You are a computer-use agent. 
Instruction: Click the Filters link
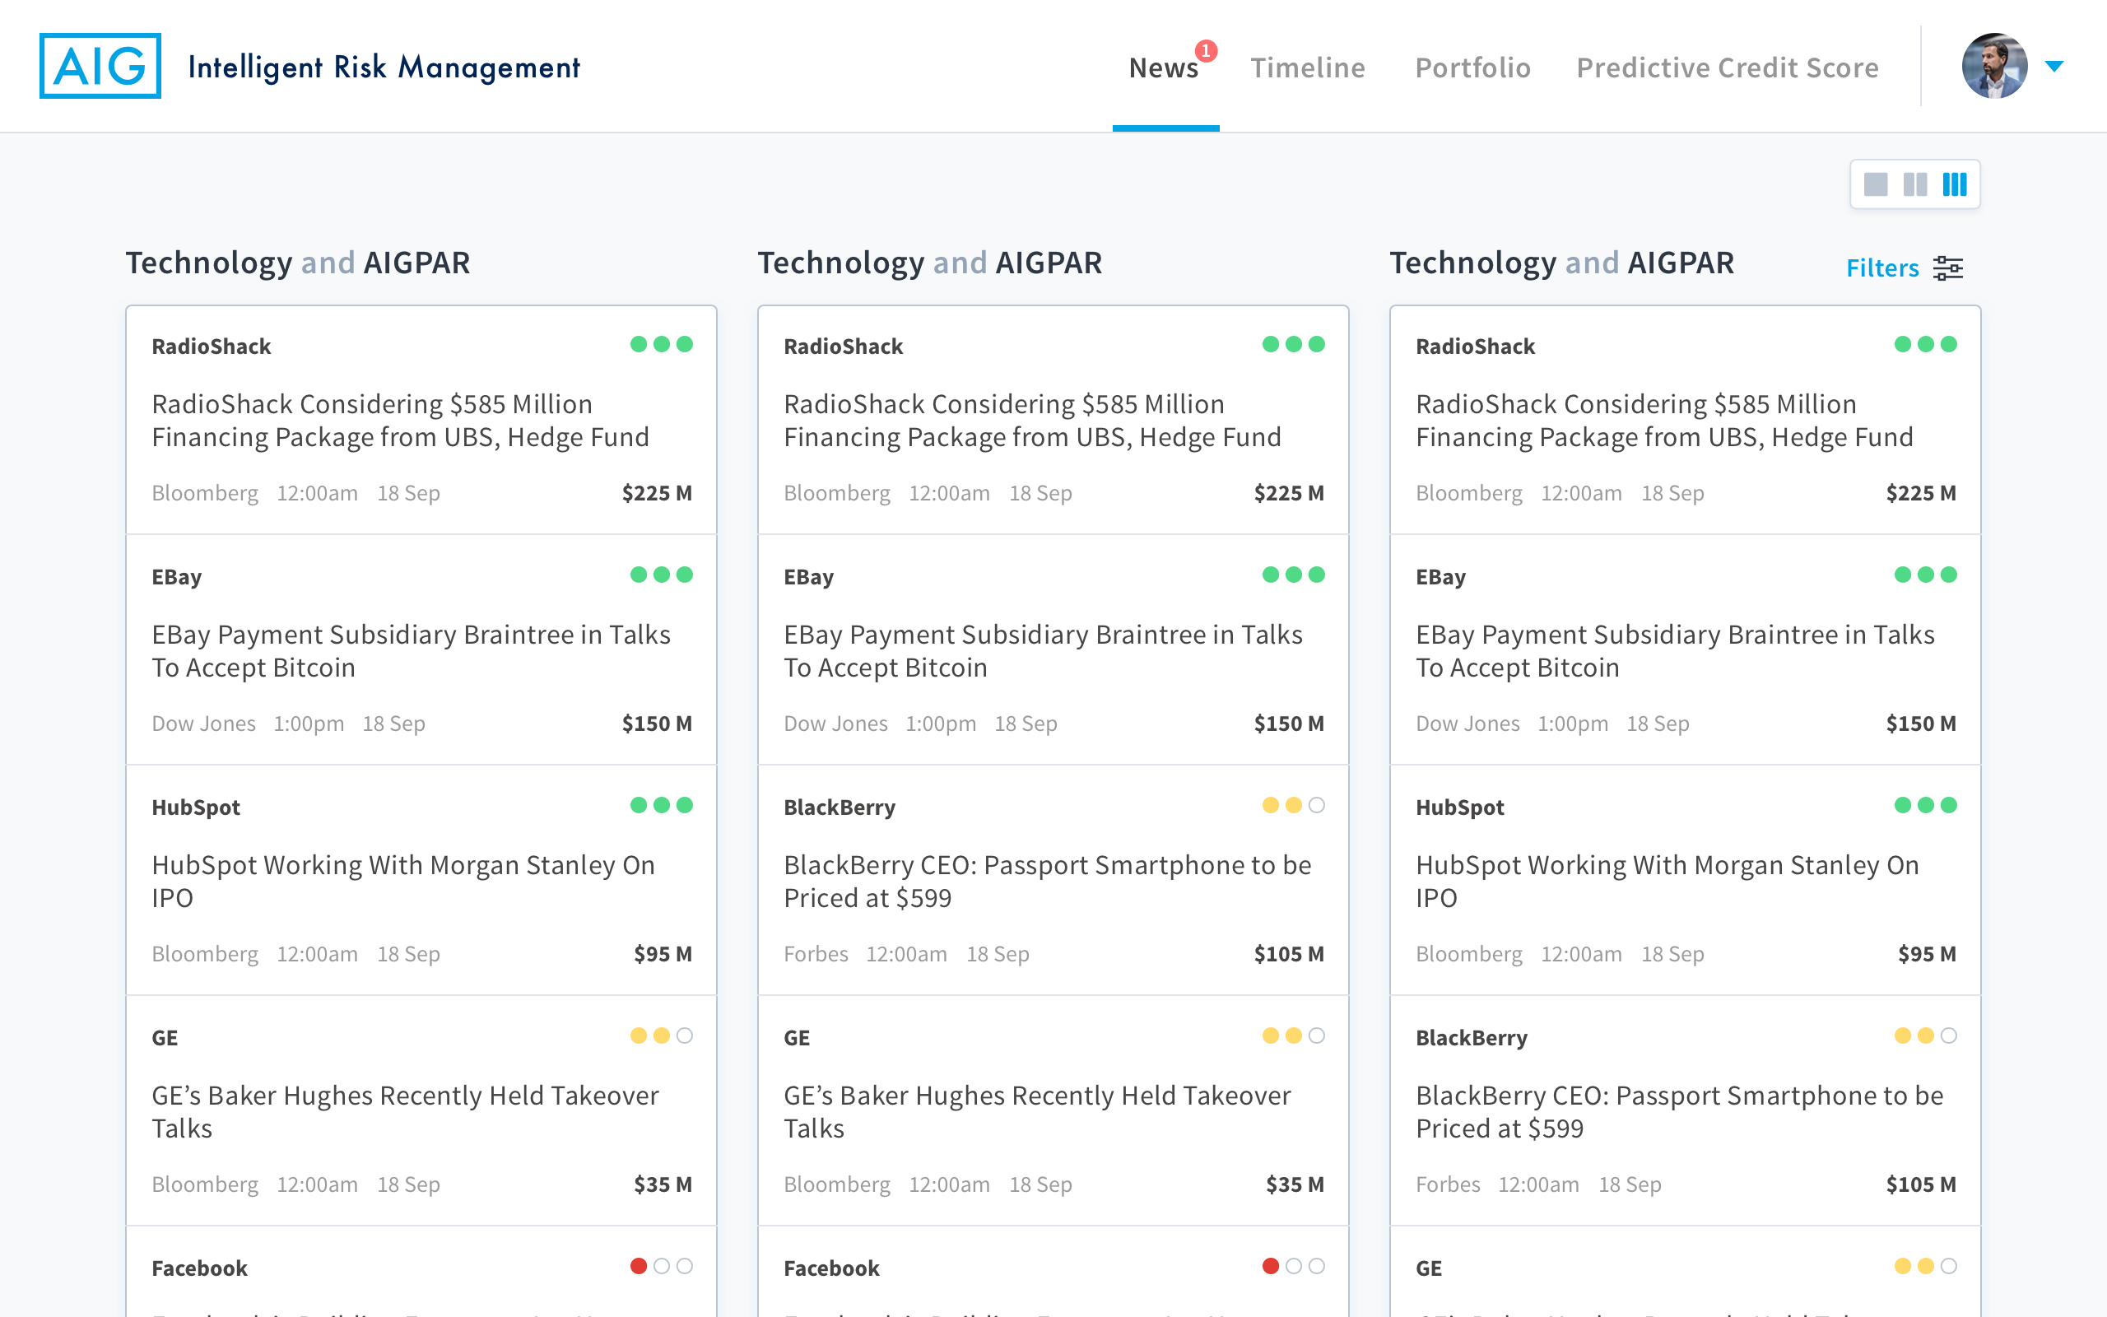tap(1882, 268)
